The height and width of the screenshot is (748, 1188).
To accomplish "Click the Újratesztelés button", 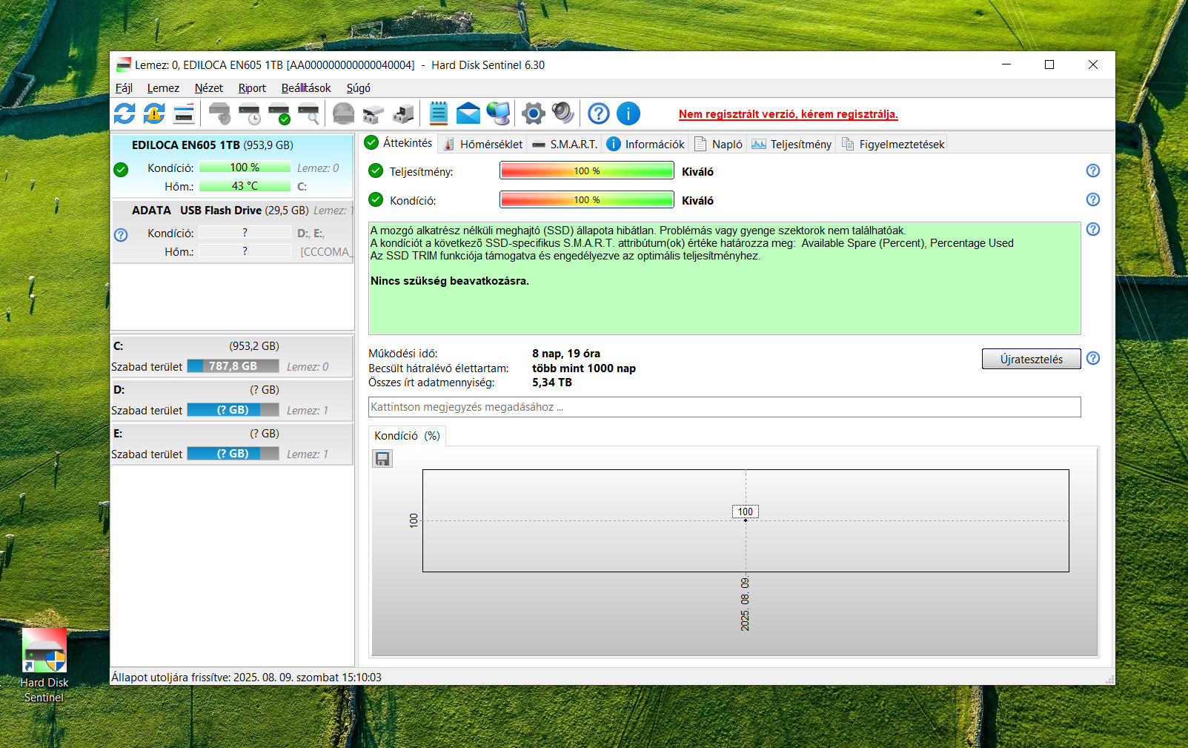I will (1031, 359).
